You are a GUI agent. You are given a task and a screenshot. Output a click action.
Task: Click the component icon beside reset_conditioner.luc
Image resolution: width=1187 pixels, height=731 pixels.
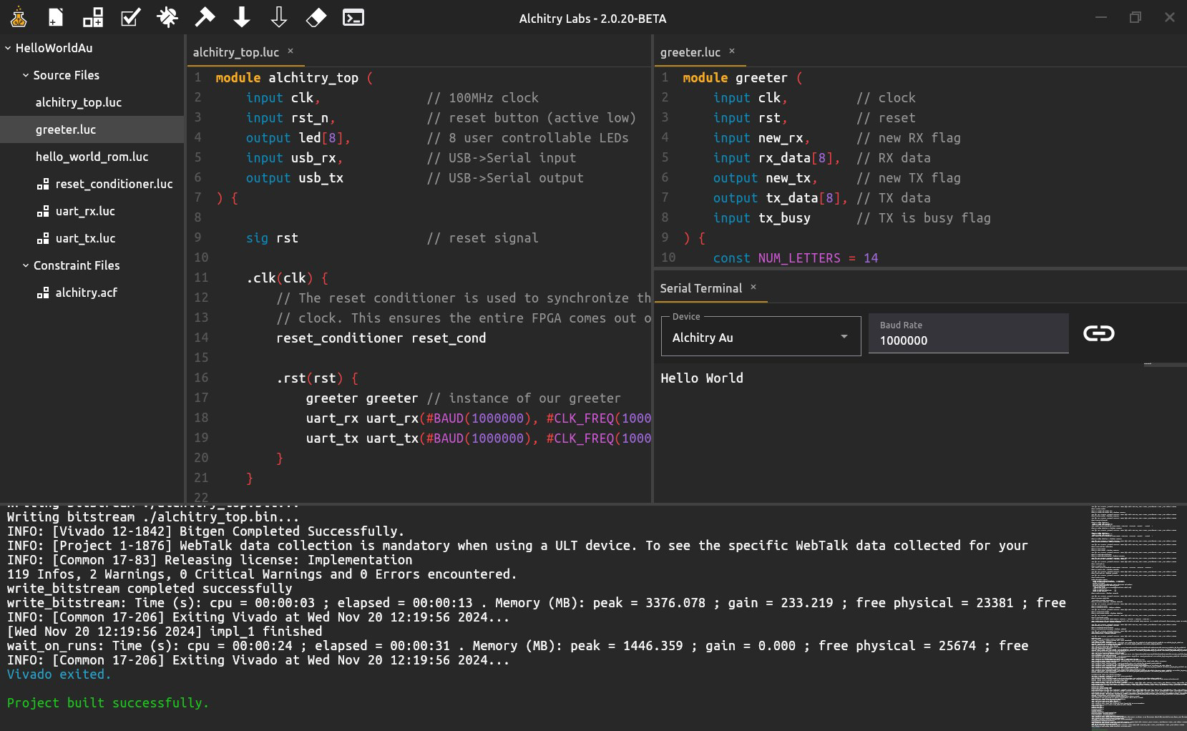point(43,185)
